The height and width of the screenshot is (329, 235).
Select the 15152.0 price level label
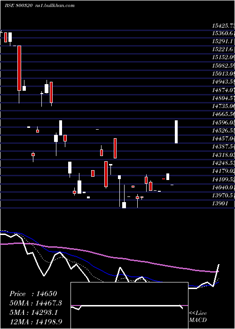(x=223, y=57)
